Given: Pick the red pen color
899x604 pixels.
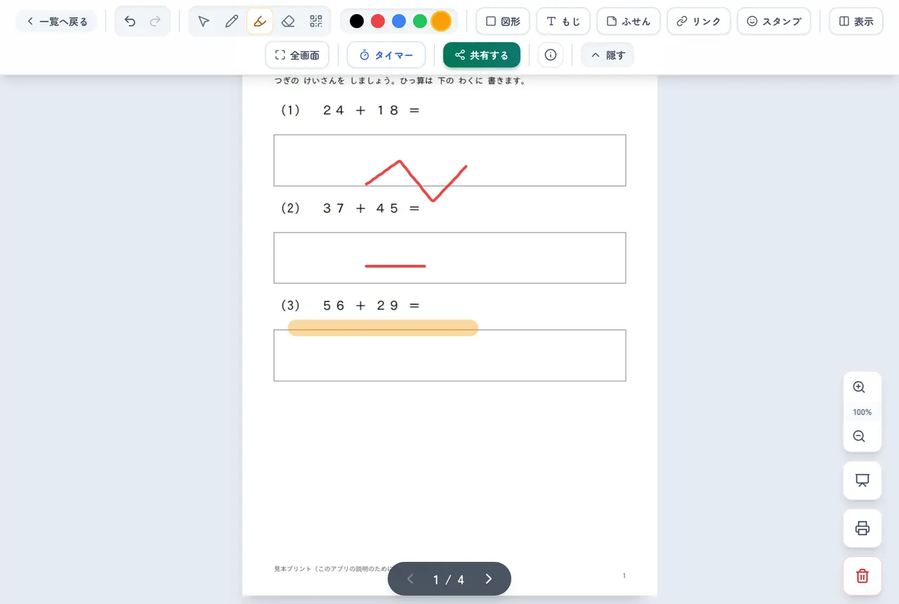Looking at the screenshot, I should [x=378, y=21].
